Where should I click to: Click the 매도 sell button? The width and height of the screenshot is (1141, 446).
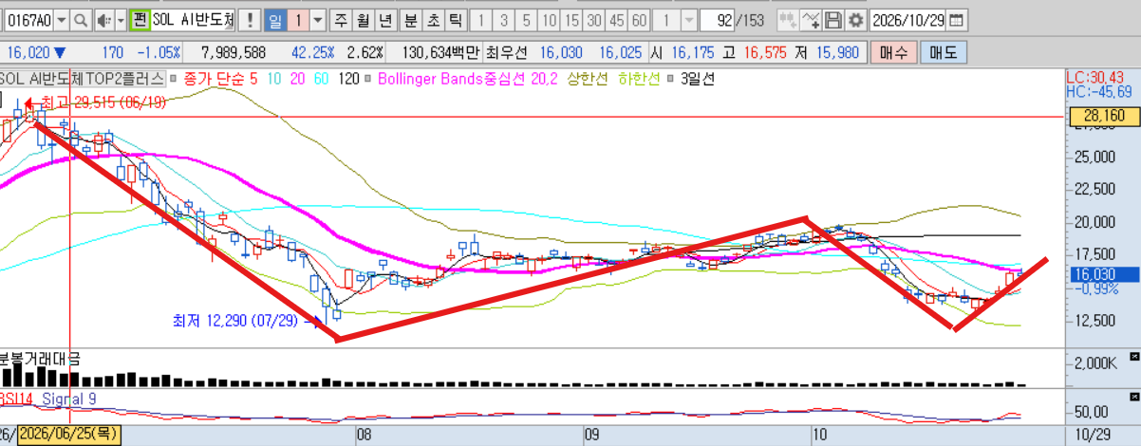point(943,53)
